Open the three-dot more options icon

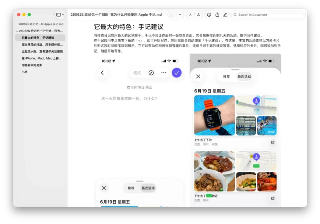tap(164, 73)
